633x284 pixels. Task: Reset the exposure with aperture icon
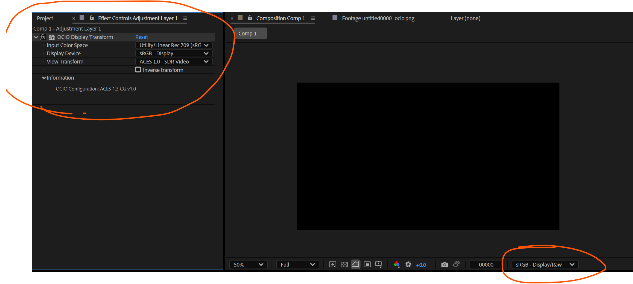(x=408, y=264)
